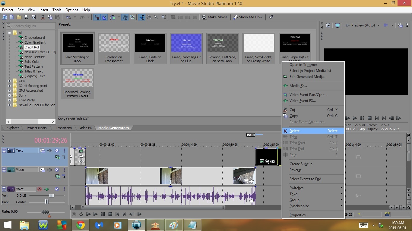Click Play From Start in timeline transport
Viewport: 412px width, 231px height.
click(x=88, y=214)
